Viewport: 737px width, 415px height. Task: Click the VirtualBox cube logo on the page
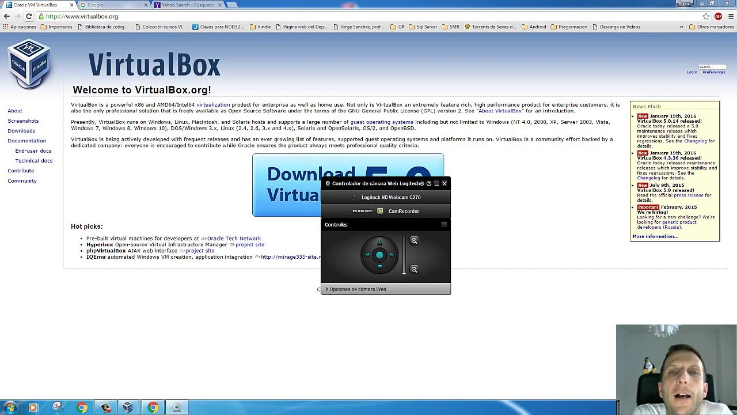coord(29,63)
